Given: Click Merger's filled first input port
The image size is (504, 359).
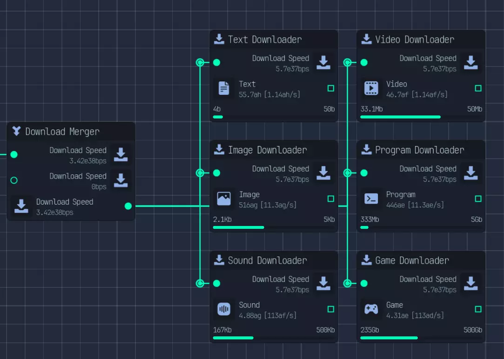Looking at the screenshot, I should click(x=14, y=155).
